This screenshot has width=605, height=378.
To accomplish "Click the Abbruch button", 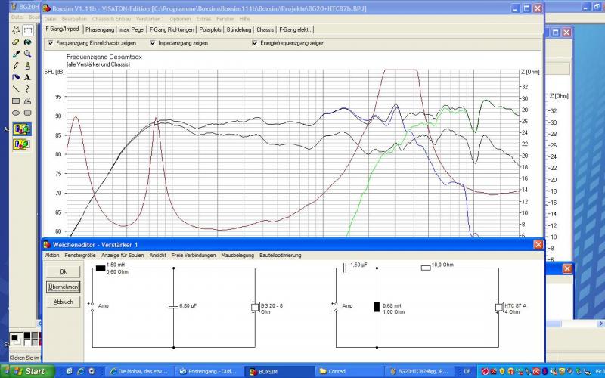I will point(64,302).
